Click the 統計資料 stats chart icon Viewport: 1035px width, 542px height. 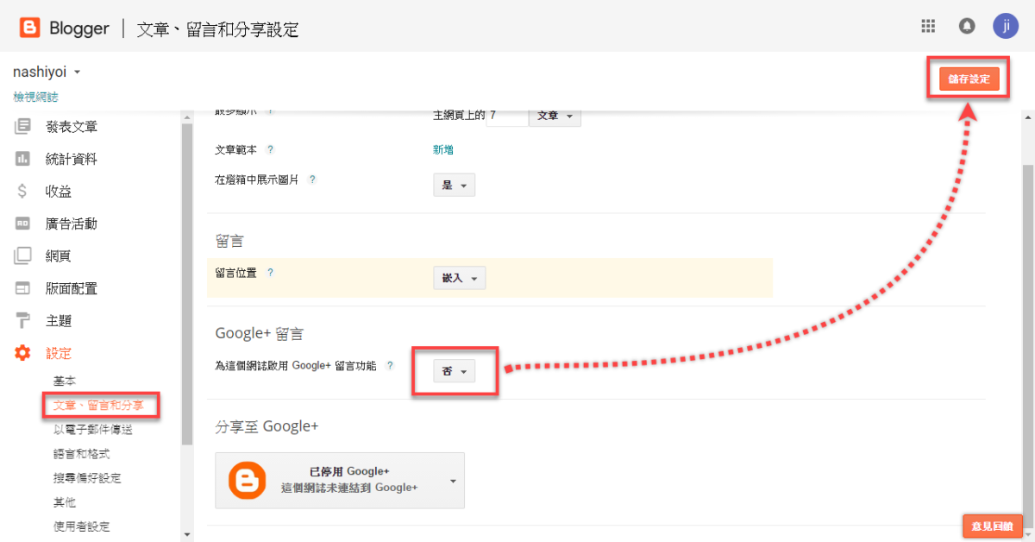22,159
